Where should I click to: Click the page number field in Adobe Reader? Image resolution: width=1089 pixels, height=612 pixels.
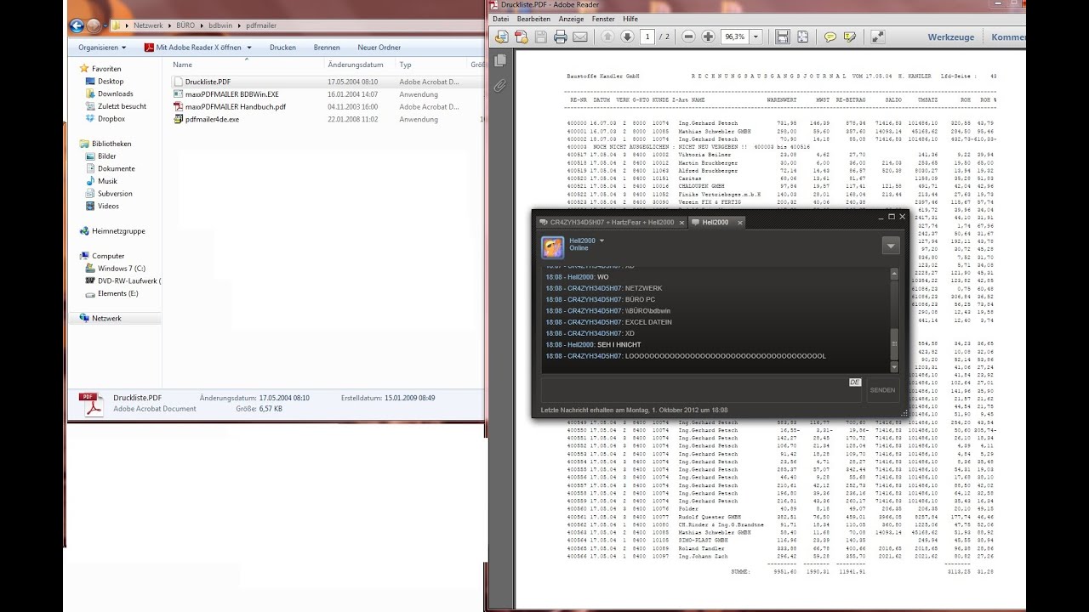(648, 37)
